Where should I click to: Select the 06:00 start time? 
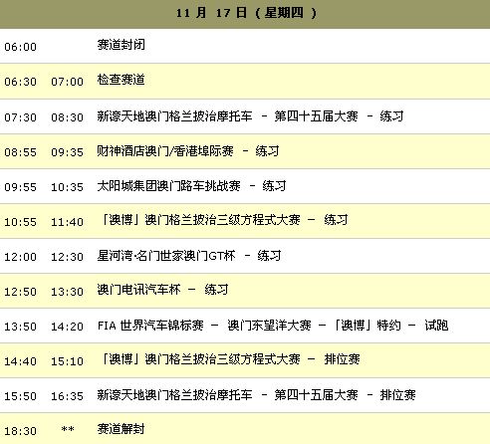pos(21,47)
